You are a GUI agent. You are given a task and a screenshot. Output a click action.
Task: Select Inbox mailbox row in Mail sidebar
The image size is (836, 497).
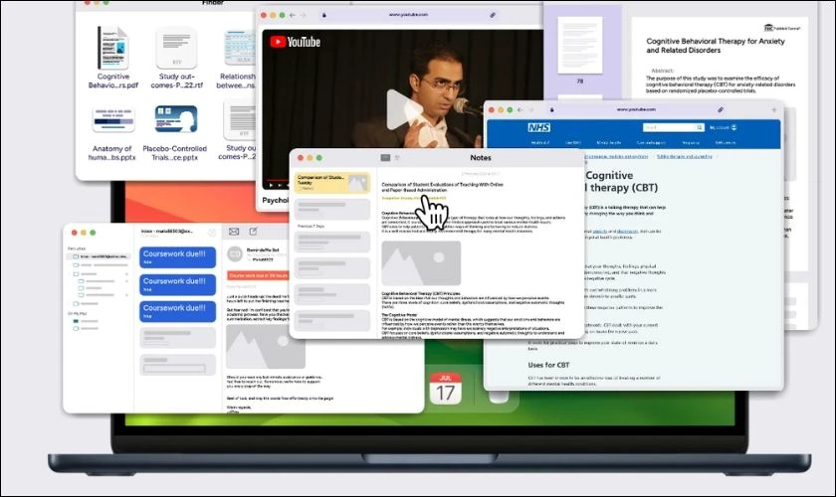(99, 256)
